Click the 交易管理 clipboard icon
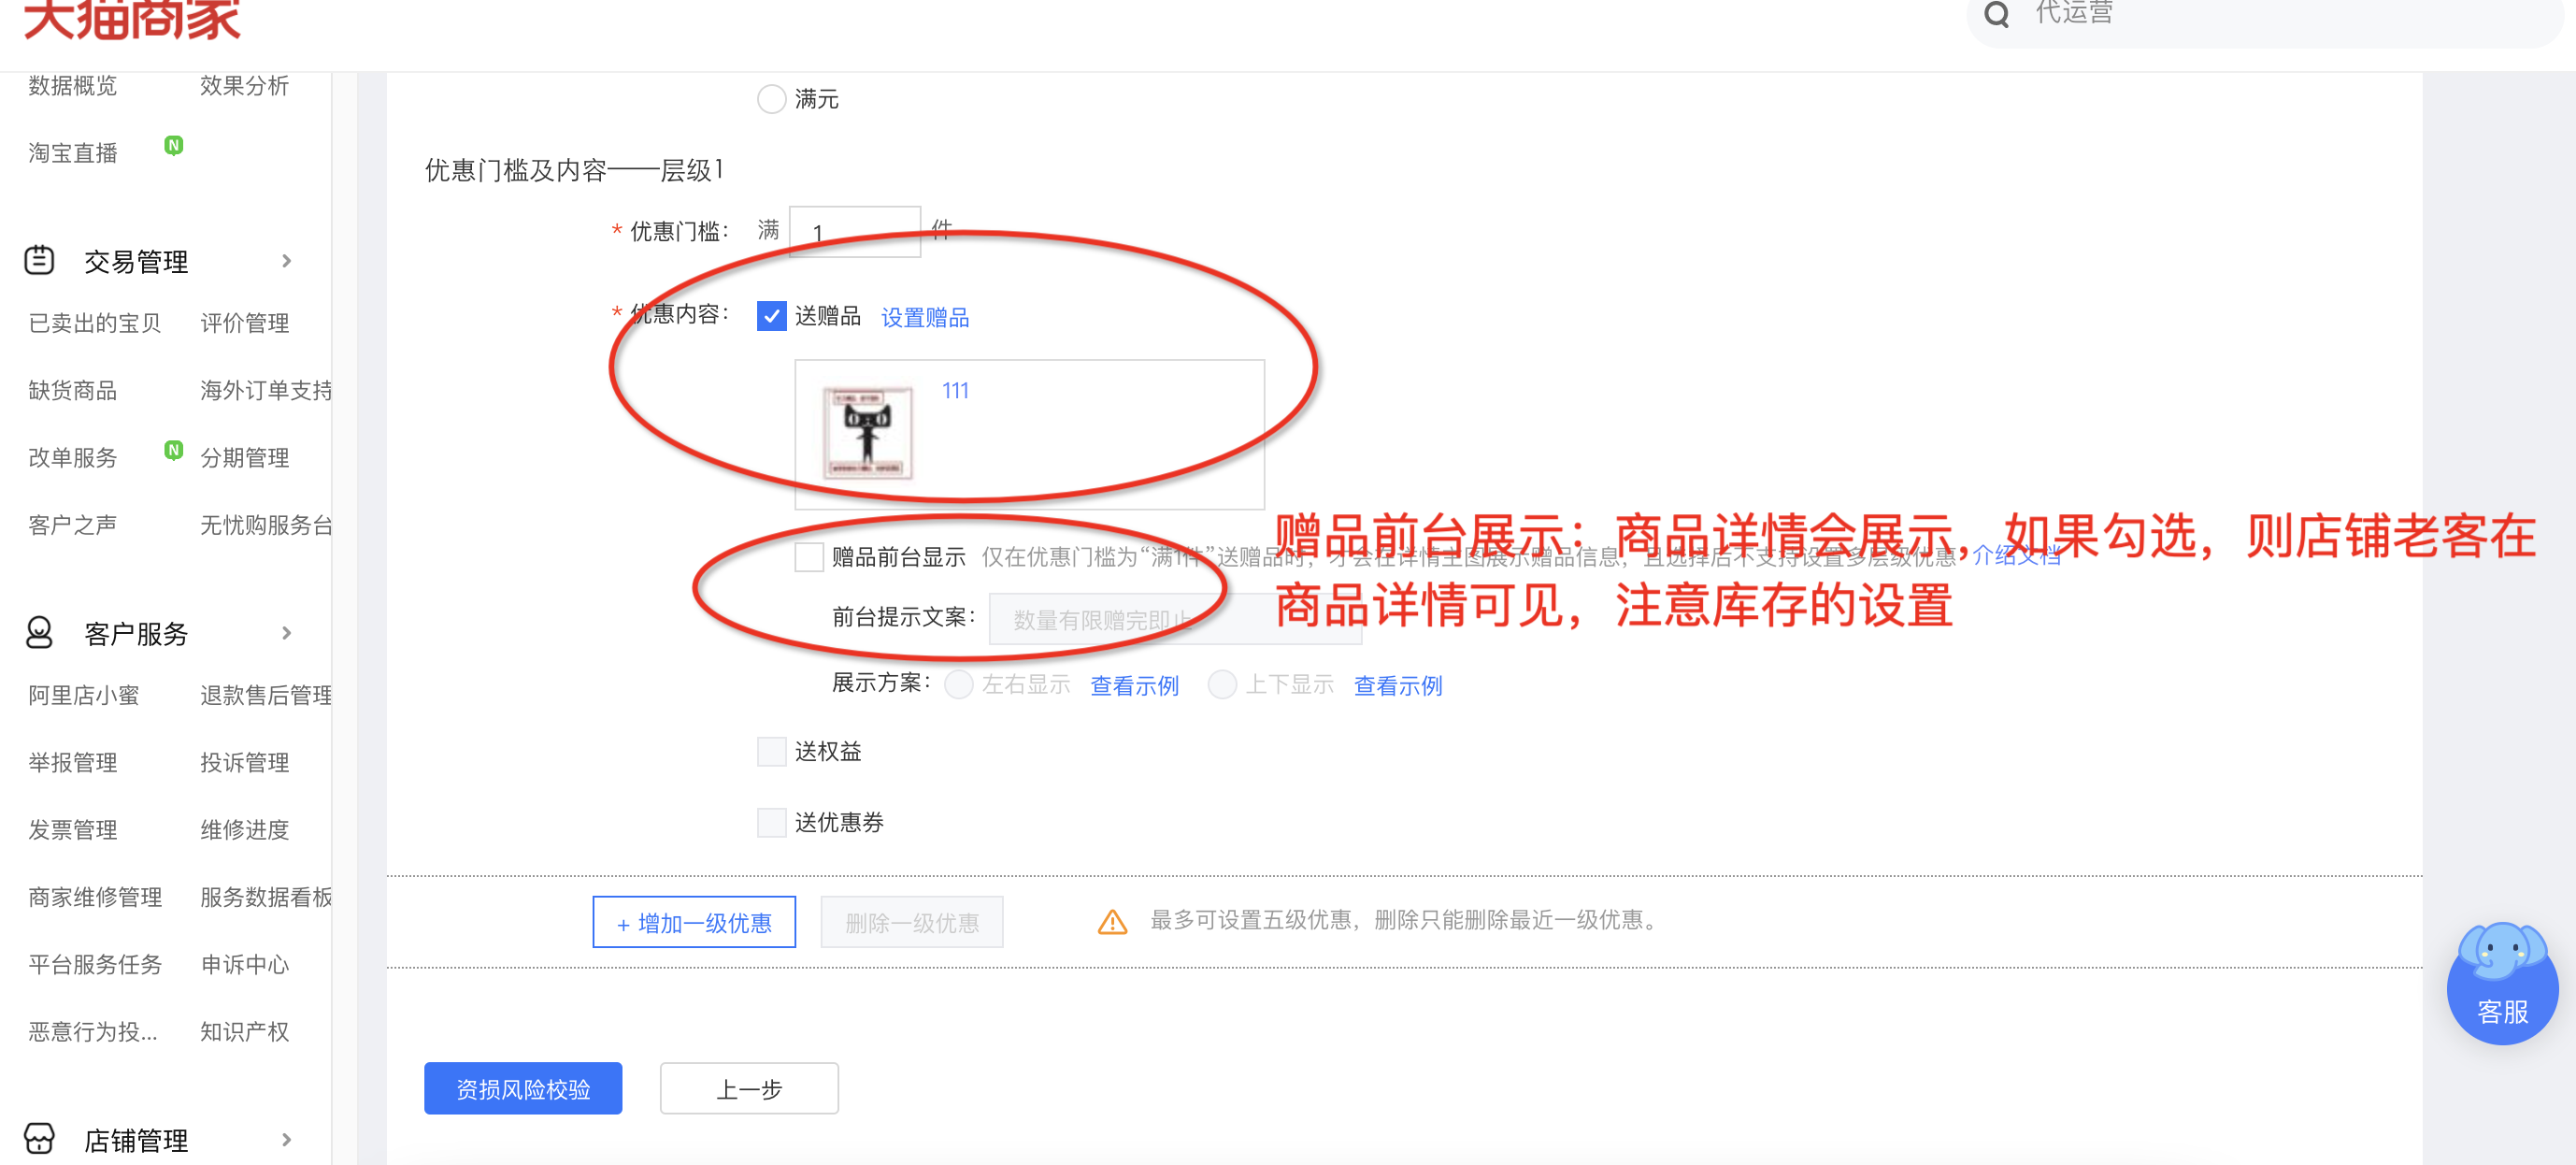The width and height of the screenshot is (2576, 1165). (39, 260)
